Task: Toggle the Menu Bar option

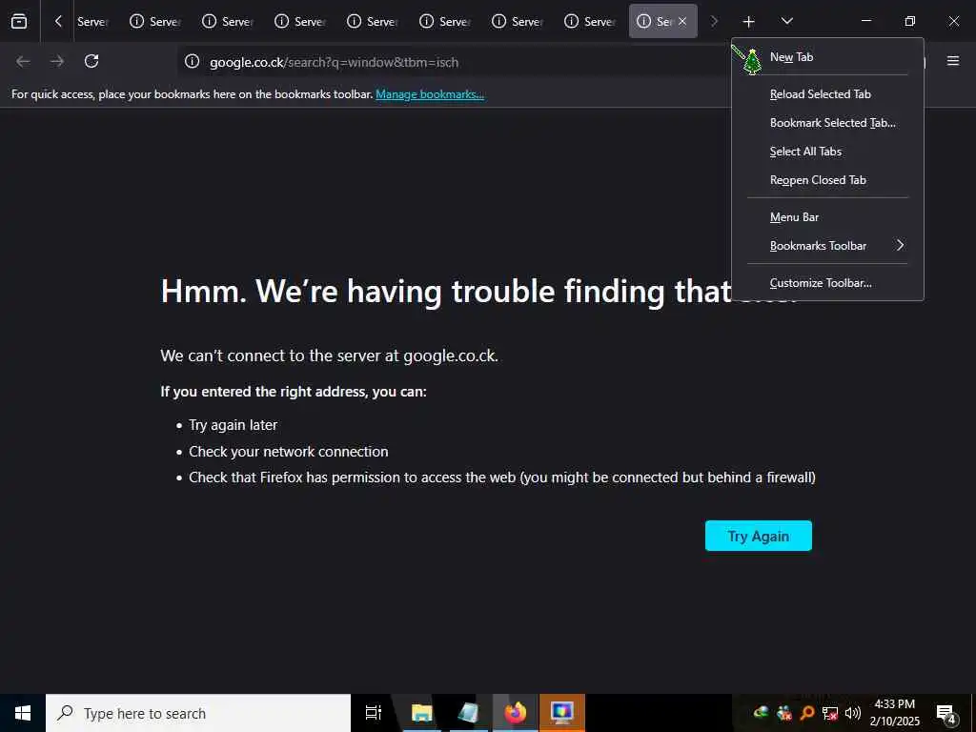Action: coord(828,217)
